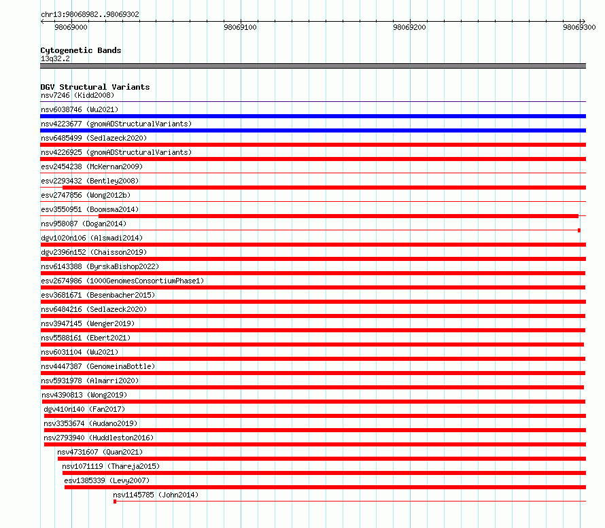Click esv2674986 (1000GenomesConsortiumPhase1) label

[x=122, y=281]
